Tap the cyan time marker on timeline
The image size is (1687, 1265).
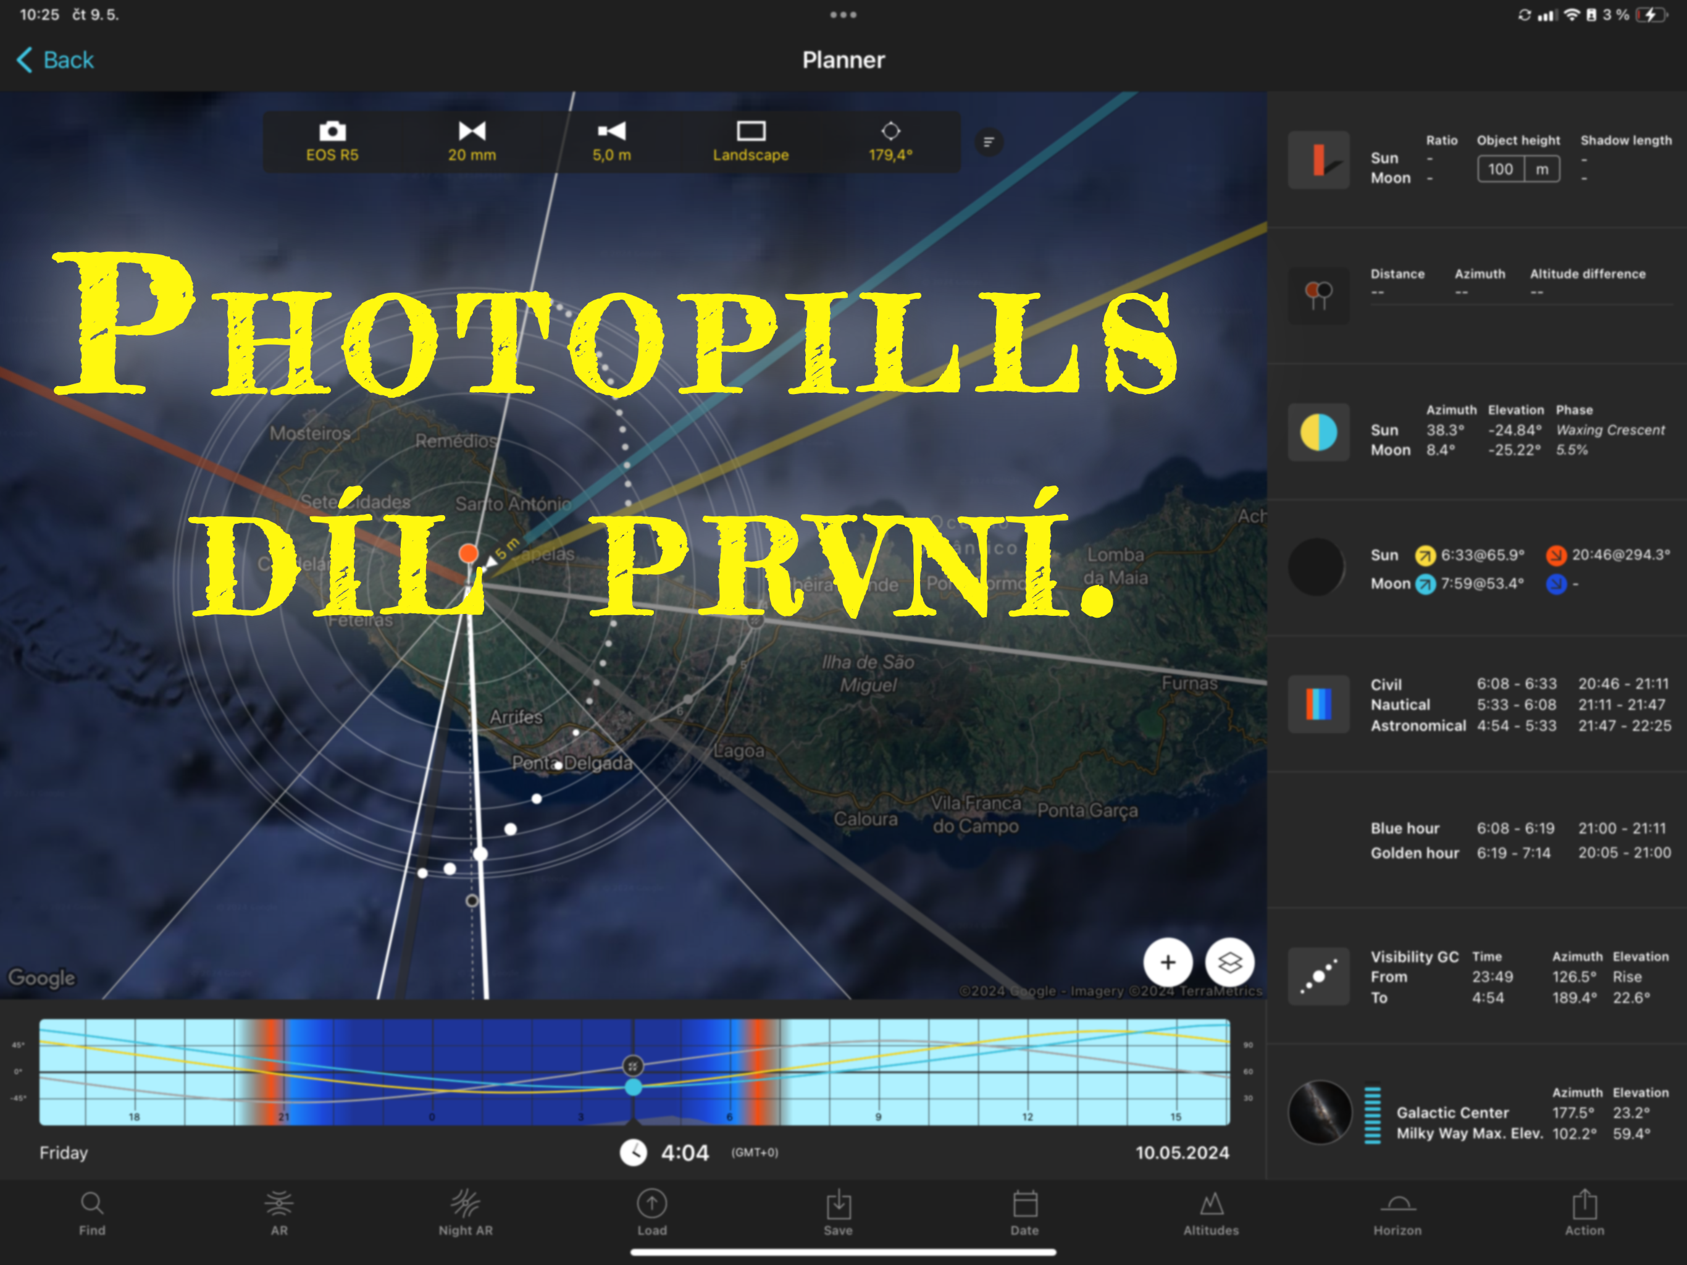pyautogui.click(x=633, y=1087)
